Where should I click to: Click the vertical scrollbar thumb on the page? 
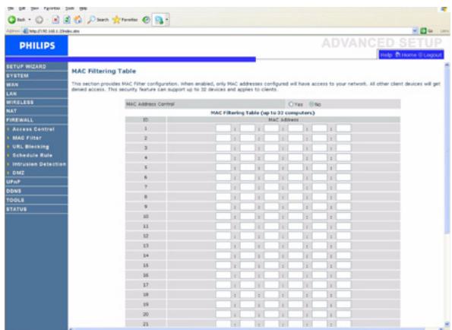tap(447, 150)
